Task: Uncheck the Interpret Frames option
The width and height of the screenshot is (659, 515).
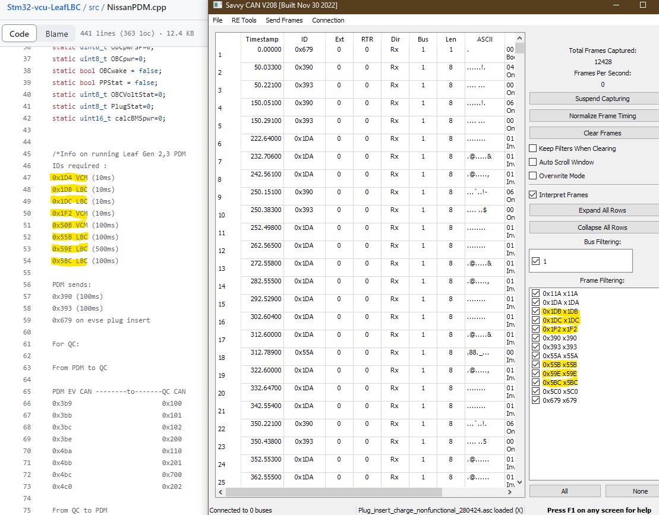Action: pos(533,195)
